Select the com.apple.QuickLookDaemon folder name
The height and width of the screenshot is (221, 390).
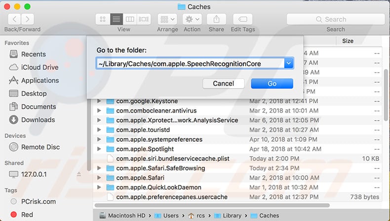[x=158, y=187]
